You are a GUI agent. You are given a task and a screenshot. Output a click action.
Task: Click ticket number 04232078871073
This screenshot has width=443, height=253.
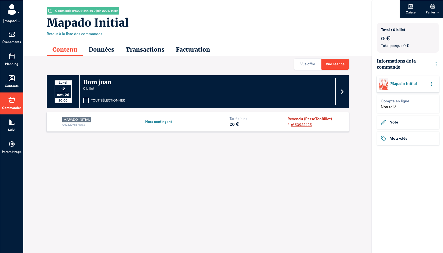pos(74,125)
